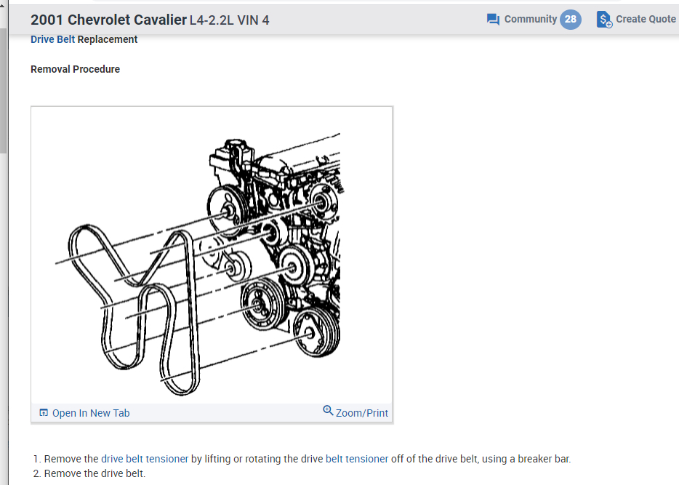
Task: Select the L4-2.2L VIN 4 engine text
Action: pos(230,20)
